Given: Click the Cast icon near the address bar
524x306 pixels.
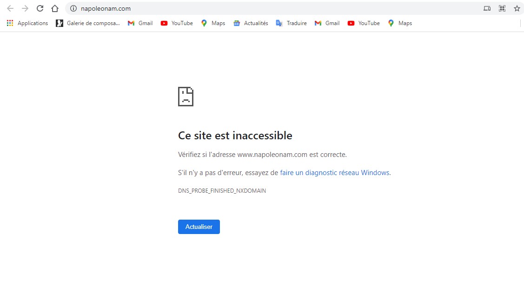Looking at the screenshot, I should coord(486,8).
